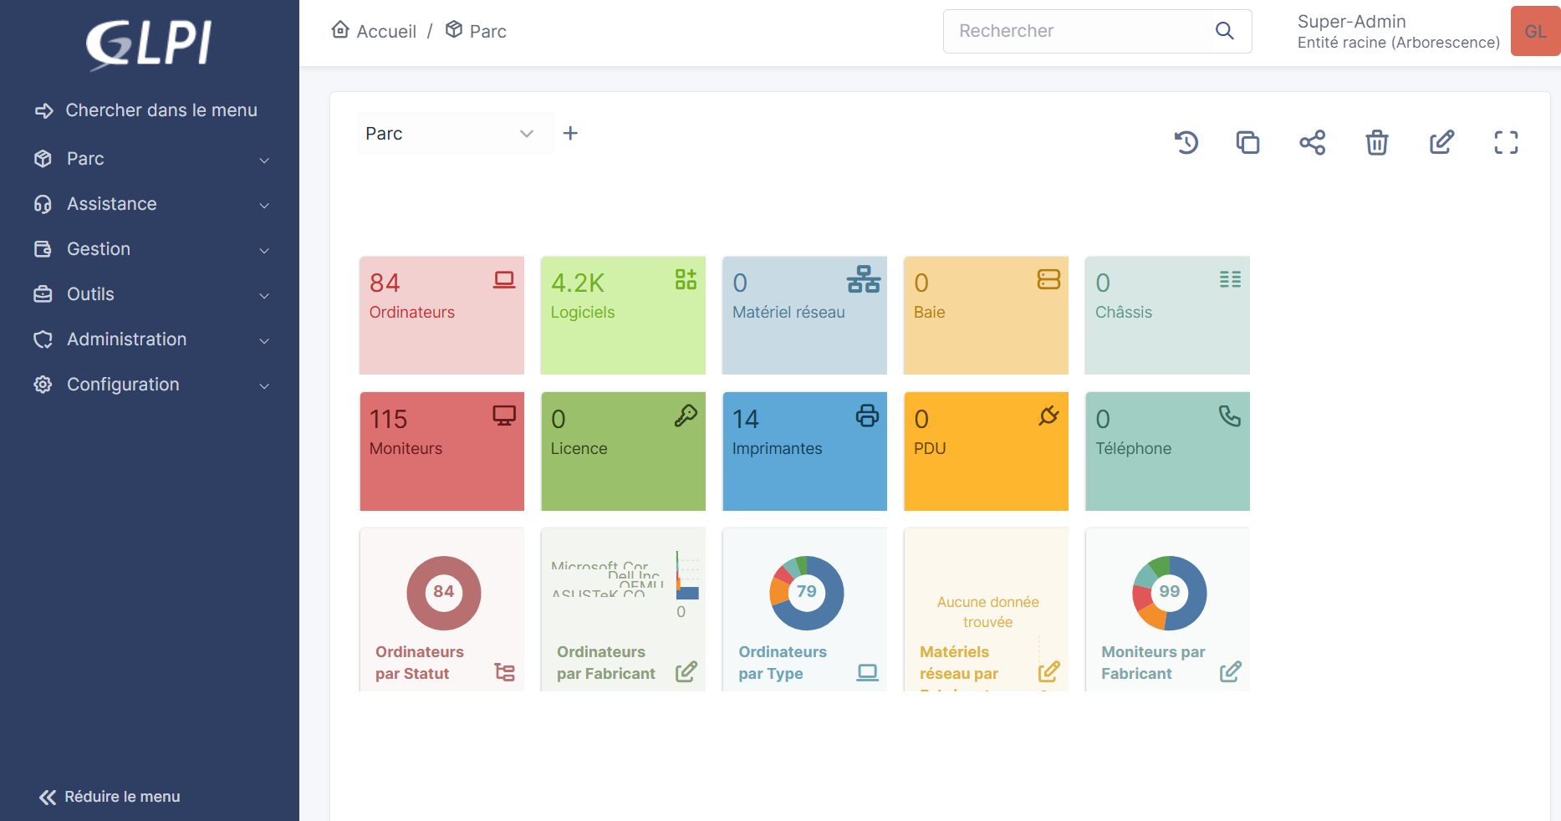Click the share dashboard icon
The width and height of the screenshot is (1561, 821).
coord(1313,142)
